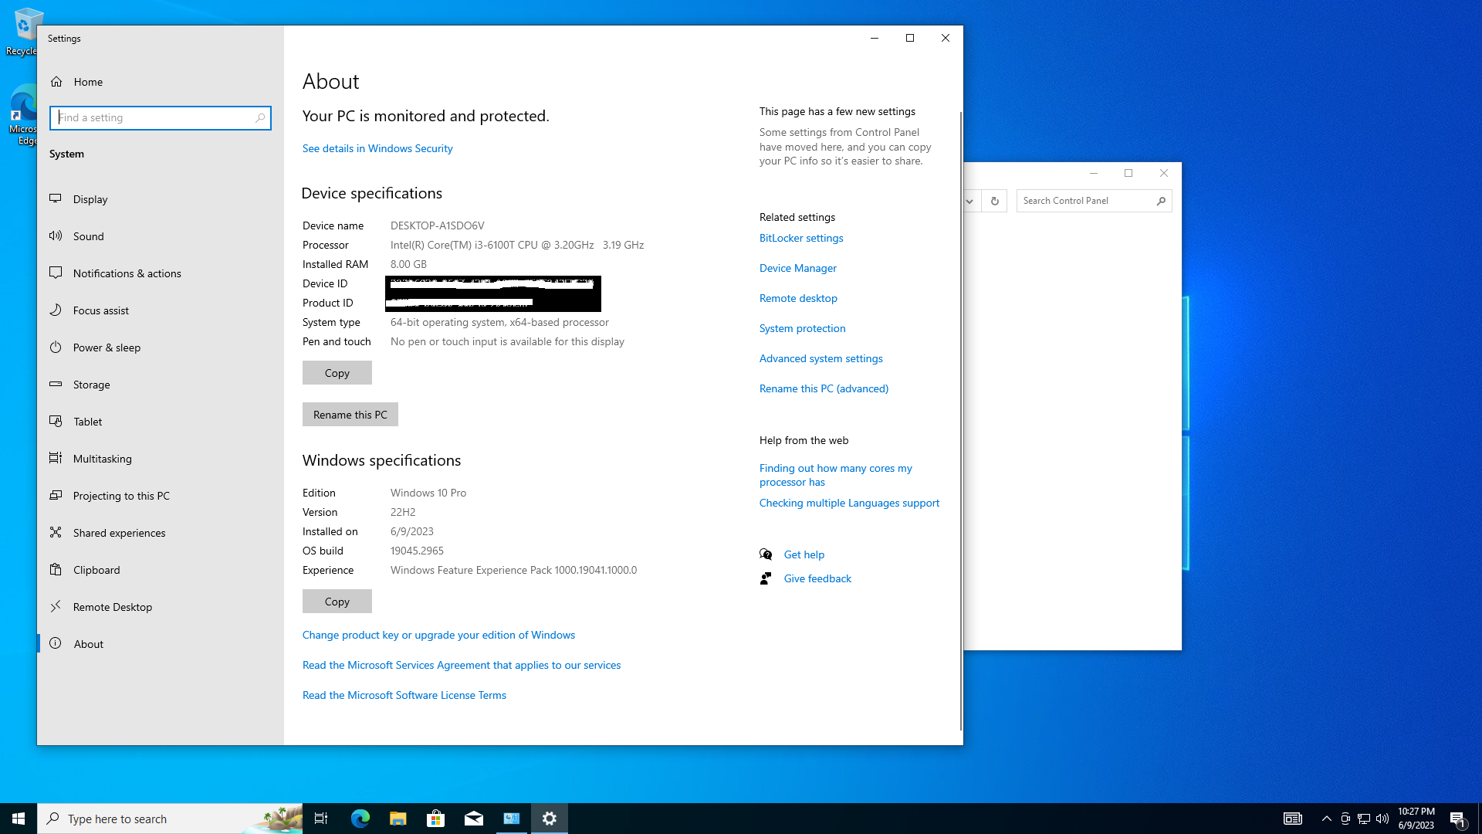Open Advanced system settings link
This screenshot has width=1482, height=834.
tap(821, 358)
